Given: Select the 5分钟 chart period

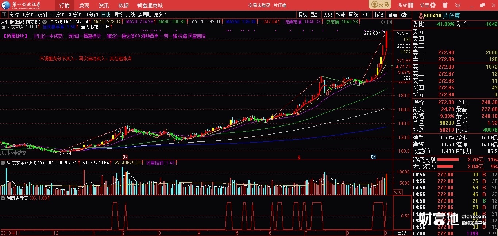Looking at the screenshot, I should tap(42, 15).
